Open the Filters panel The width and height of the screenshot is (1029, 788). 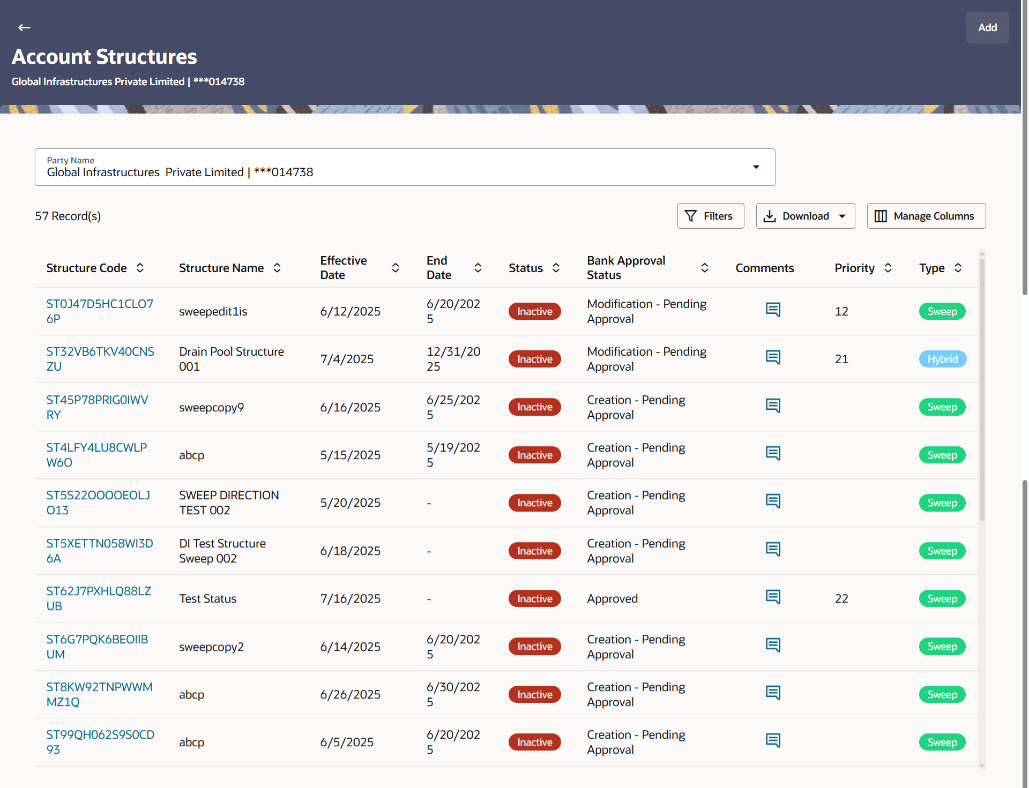pyautogui.click(x=710, y=216)
